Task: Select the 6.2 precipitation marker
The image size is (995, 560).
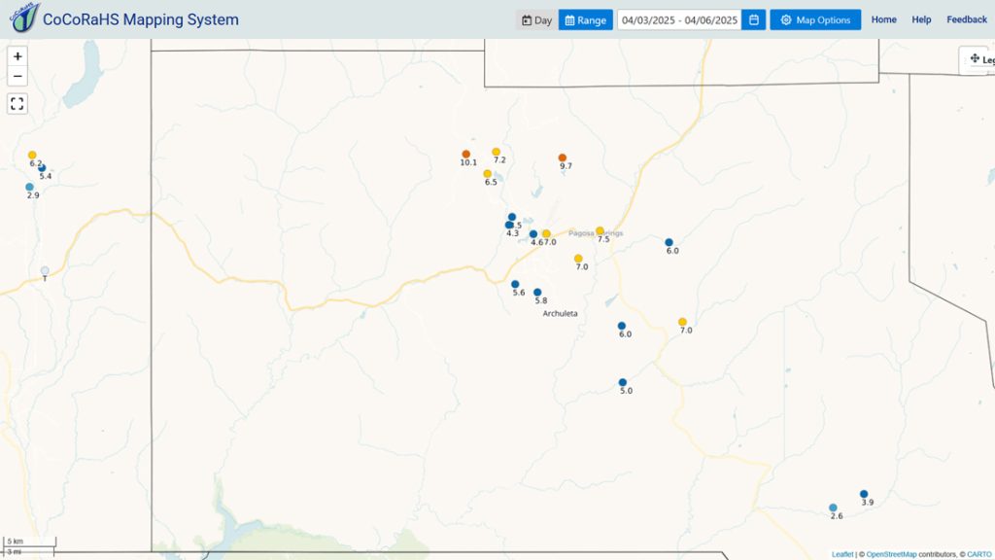Action: [x=32, y=156]
